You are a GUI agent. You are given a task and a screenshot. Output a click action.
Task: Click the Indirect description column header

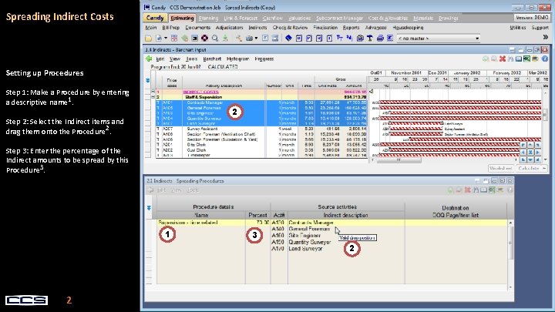(345, 215)
